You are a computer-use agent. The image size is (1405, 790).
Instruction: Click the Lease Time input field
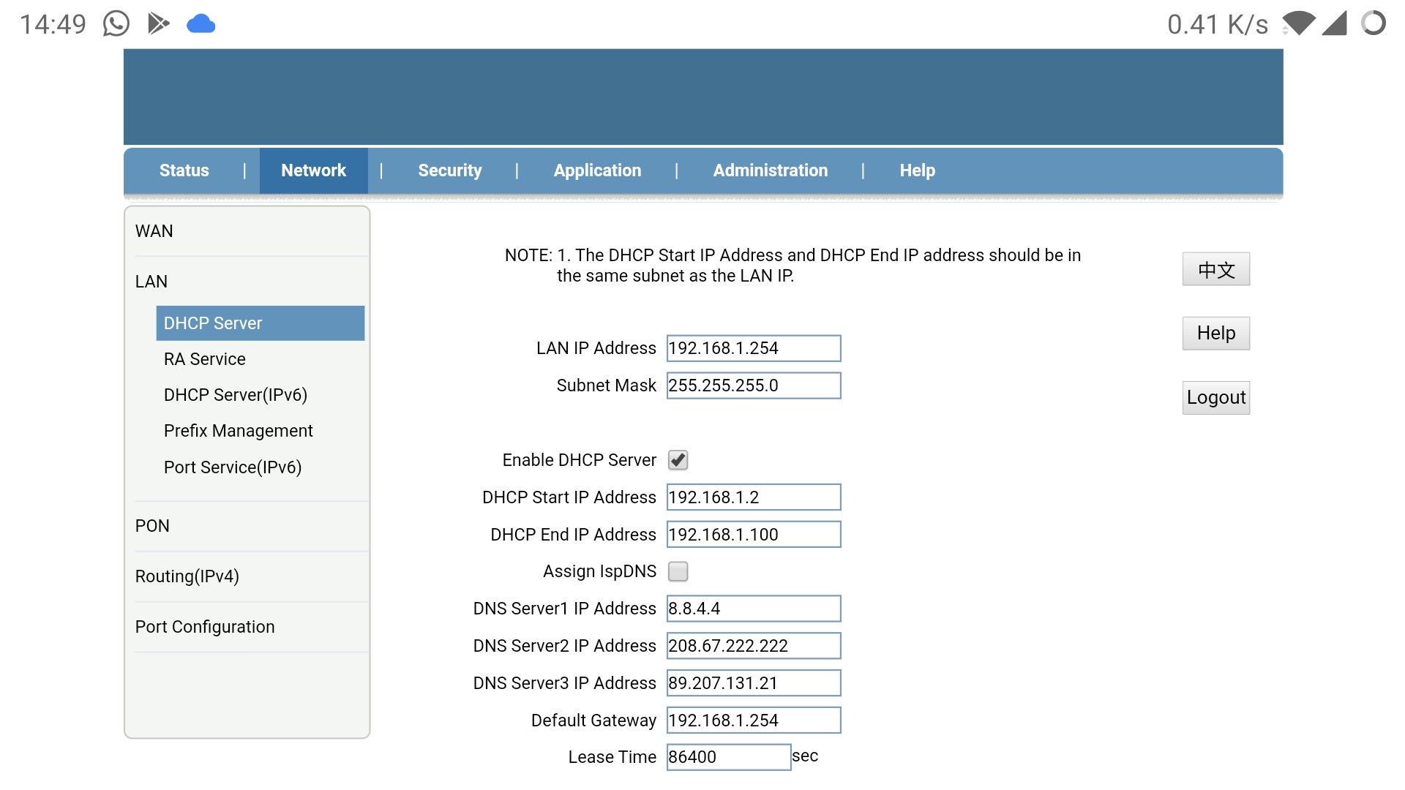pyautogui.click(x=728, y=757)
